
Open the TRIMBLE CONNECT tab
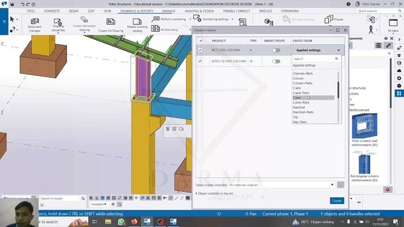click(x=236, y=11)
